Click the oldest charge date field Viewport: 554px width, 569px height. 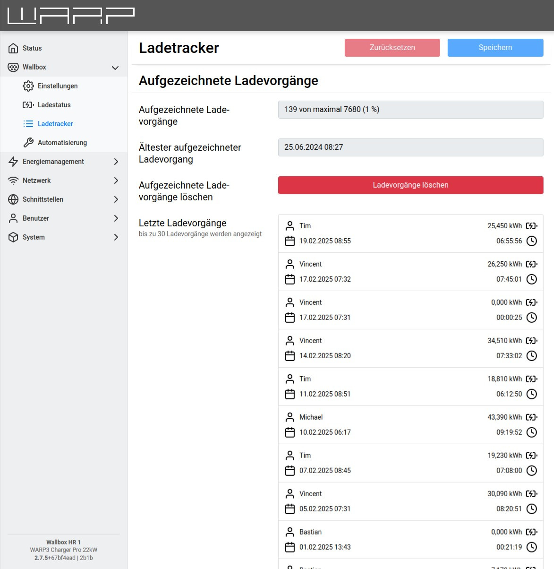(410, 147)
